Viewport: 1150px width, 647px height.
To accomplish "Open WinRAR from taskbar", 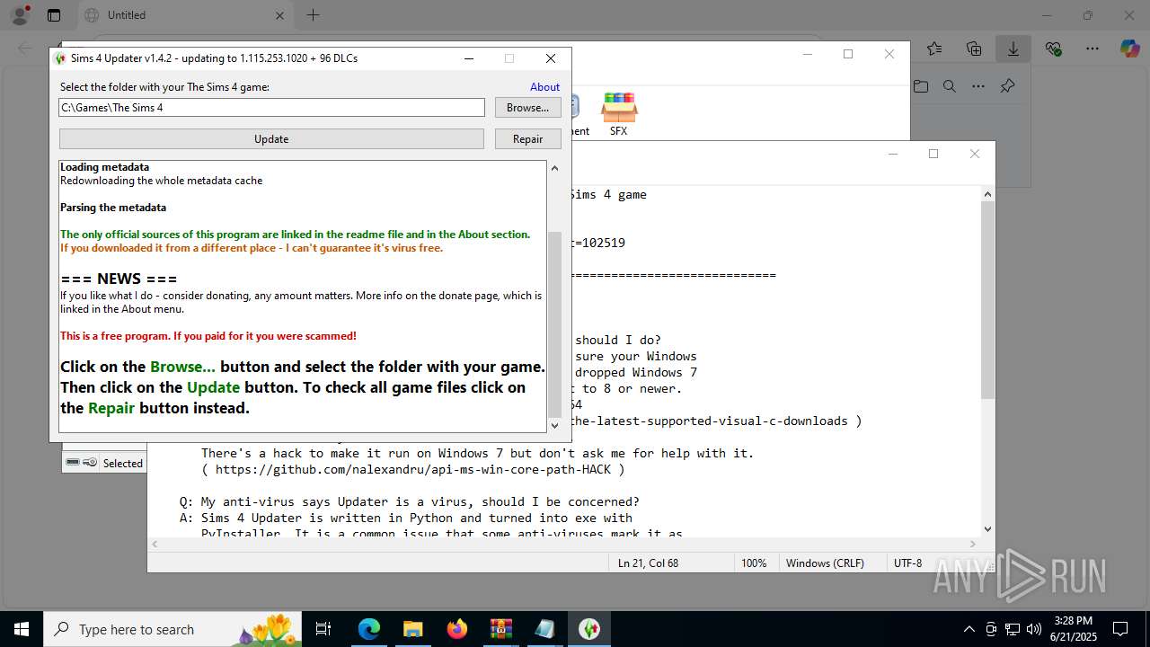I will (501, 629).
